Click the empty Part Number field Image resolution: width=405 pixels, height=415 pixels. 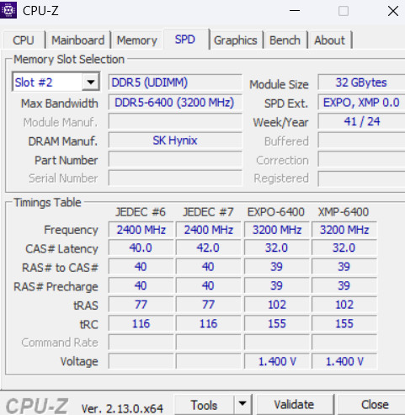click(175, 159)
